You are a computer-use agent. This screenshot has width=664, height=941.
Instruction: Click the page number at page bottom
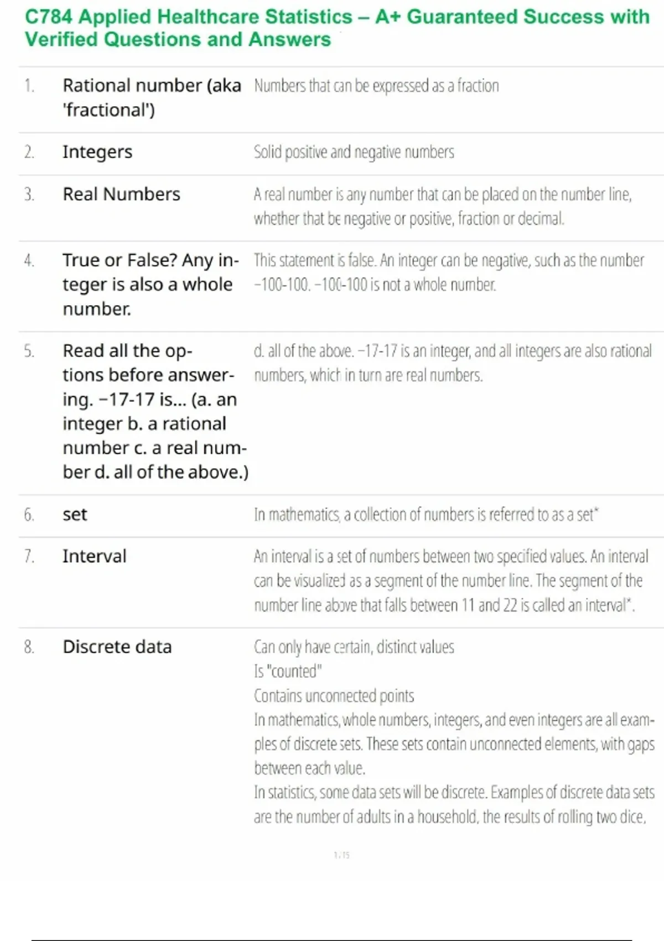click(341, 855)
